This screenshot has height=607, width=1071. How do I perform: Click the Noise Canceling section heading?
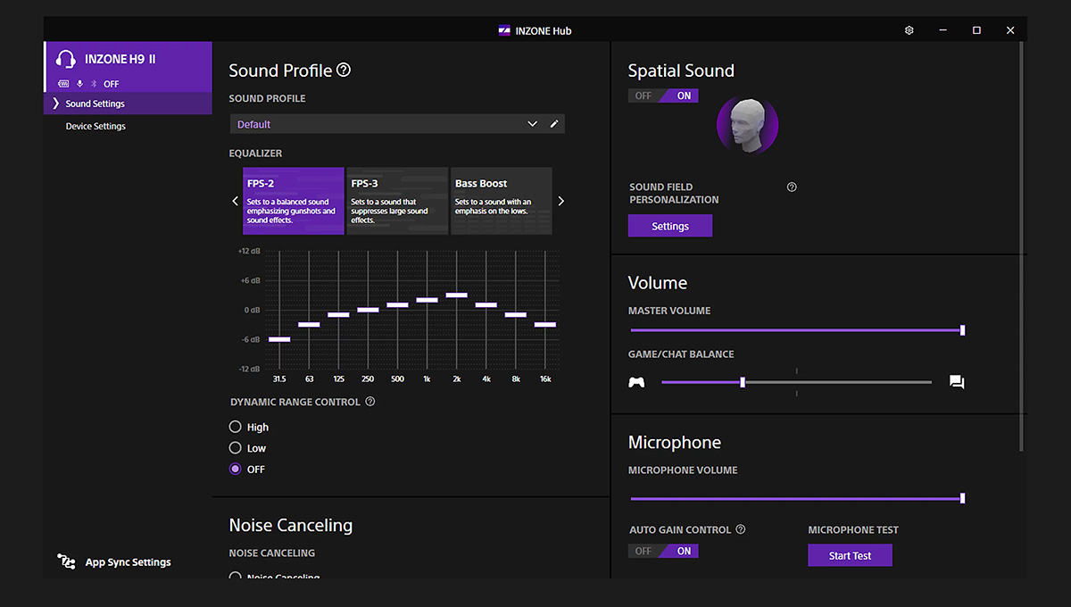tap(291, 525)
